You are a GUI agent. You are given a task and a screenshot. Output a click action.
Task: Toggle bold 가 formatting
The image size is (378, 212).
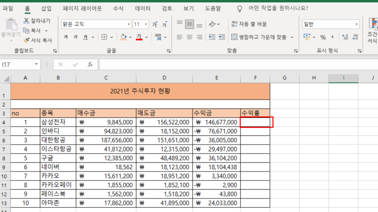click(x=66, y=37)
